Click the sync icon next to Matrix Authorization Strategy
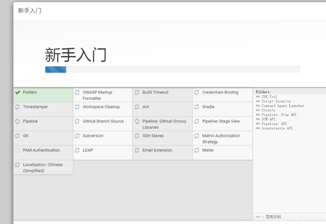Viewport: 326px width, 224px height. 197,136
